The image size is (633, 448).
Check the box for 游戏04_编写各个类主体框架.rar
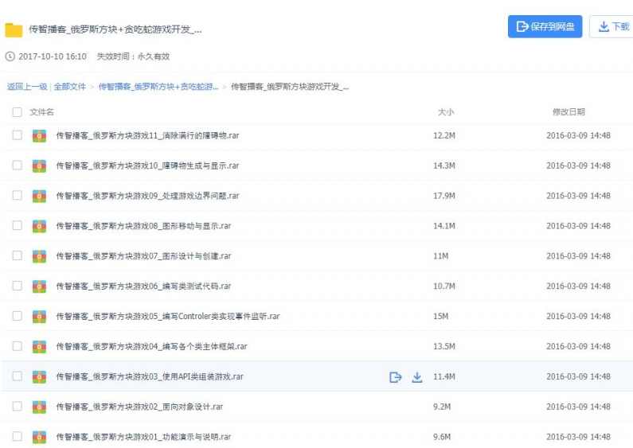(17, 346)
